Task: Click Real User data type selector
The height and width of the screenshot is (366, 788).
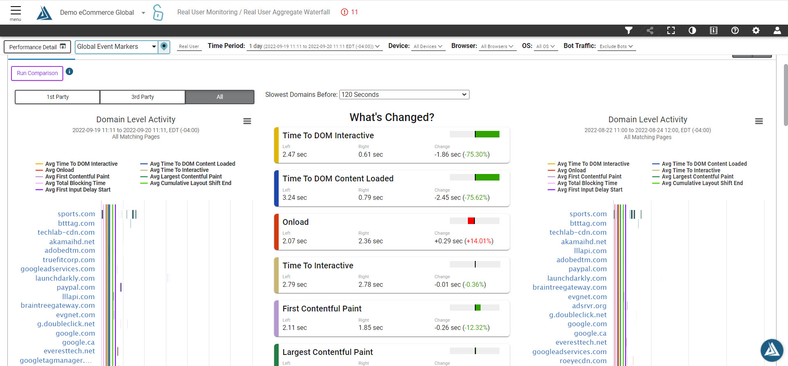Action: point(189,46)
